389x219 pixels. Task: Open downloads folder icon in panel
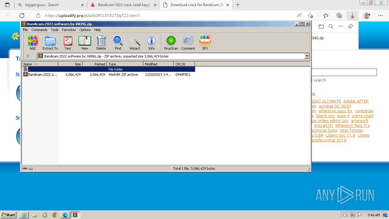[x=321, y=26]
